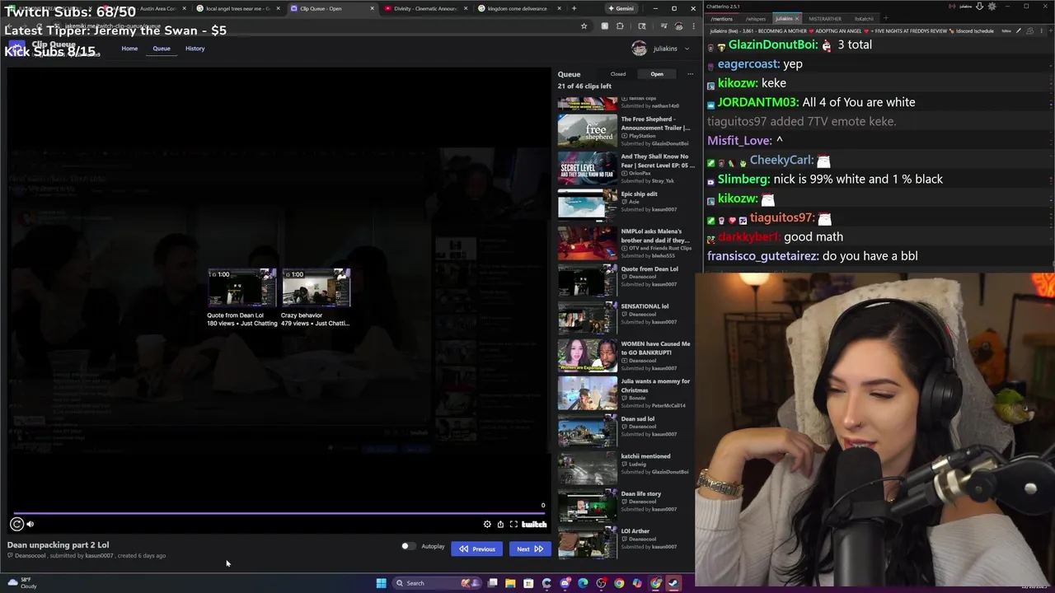Select the 'Dean life story' queue clip
The image size is (1055, 593).
625,506
